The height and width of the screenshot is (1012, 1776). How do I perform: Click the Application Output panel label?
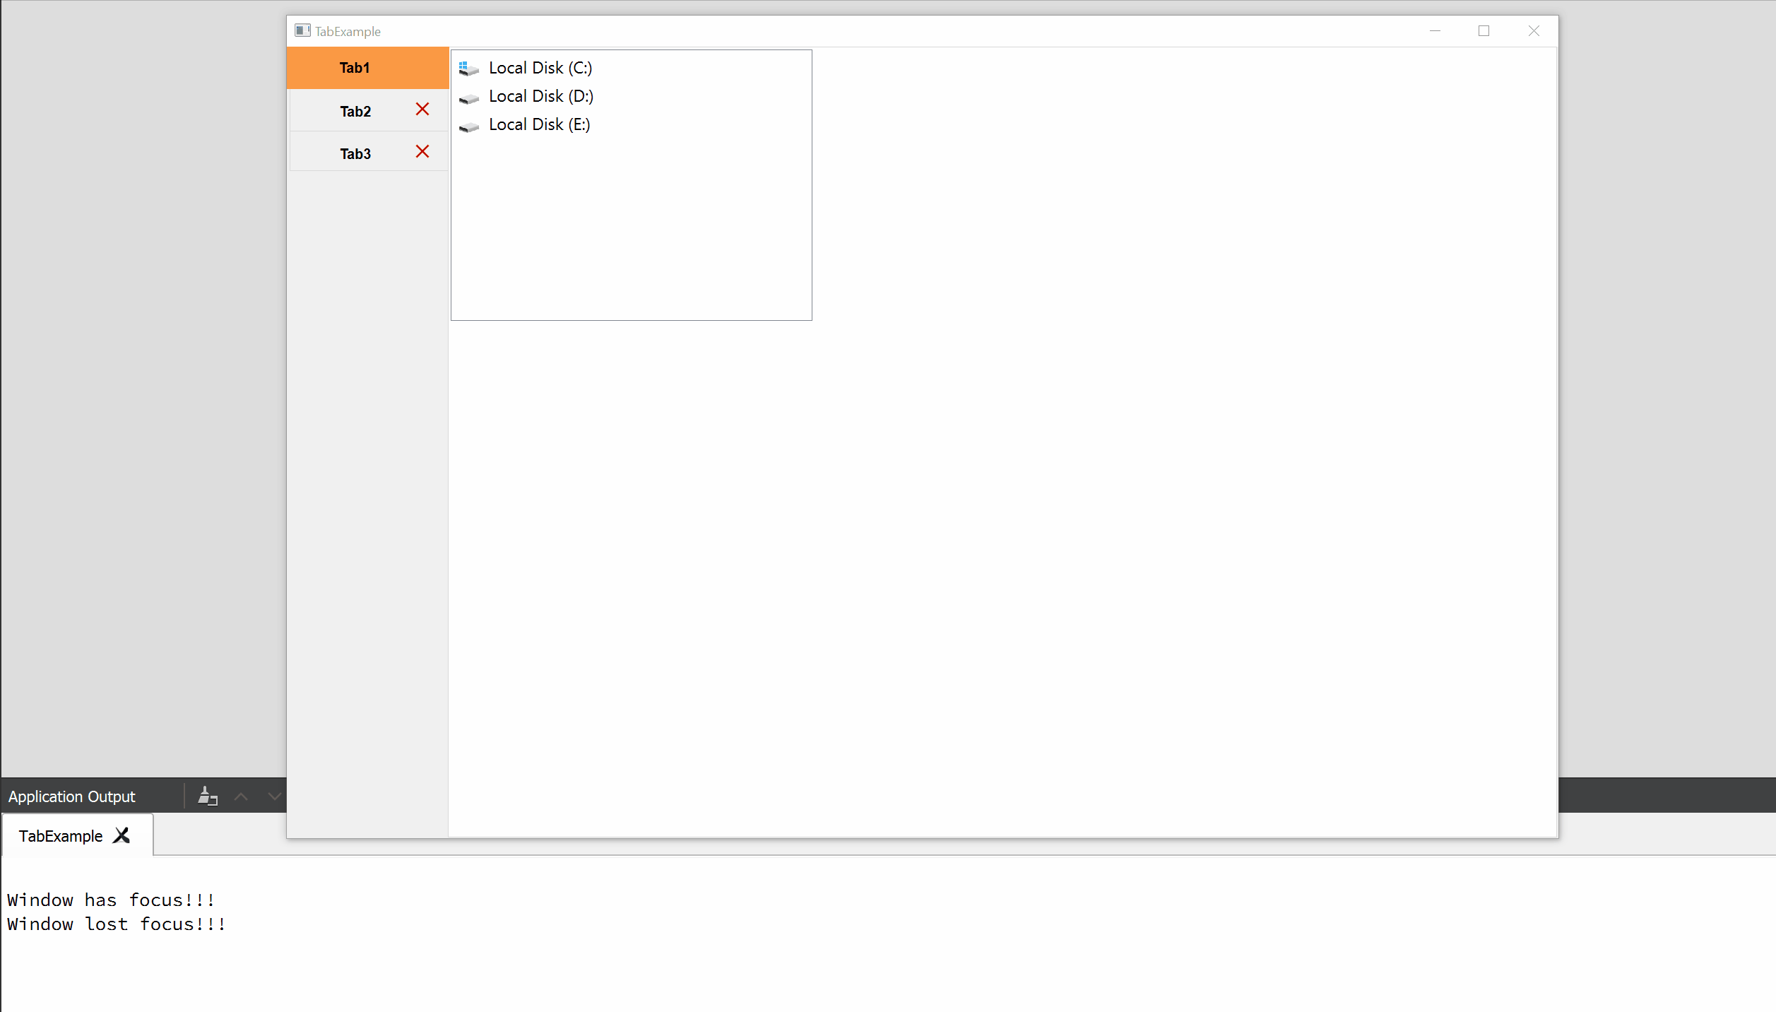pos(71,796)
